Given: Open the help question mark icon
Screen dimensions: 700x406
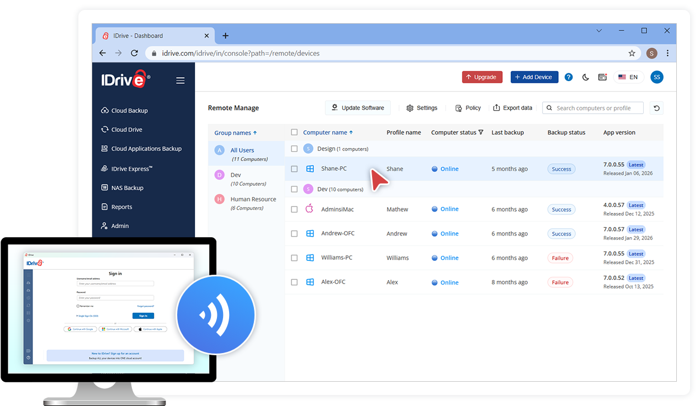Looking at the screenshot, I should point(569,77).
